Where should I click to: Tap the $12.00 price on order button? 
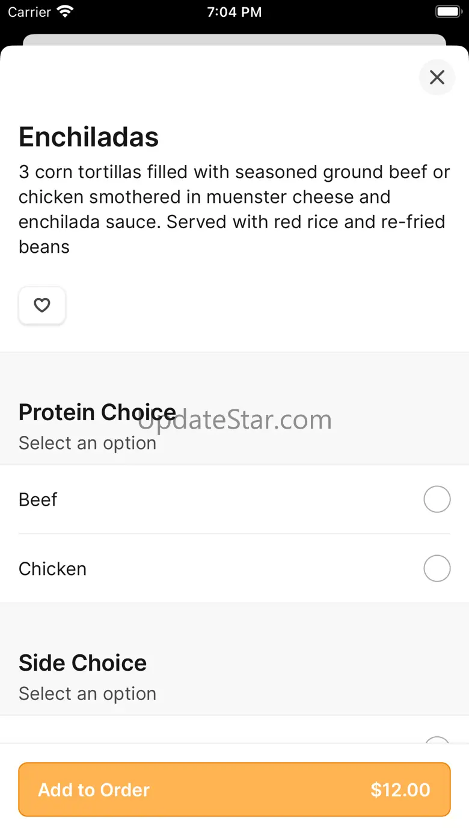(x=400, y=790)
